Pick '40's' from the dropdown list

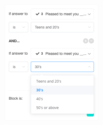pyautogui.click(x=62, y=99)
